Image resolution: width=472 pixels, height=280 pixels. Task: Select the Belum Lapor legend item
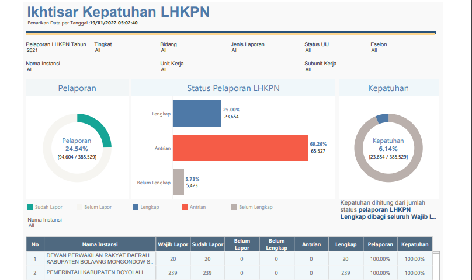click(x=98, y=207)
